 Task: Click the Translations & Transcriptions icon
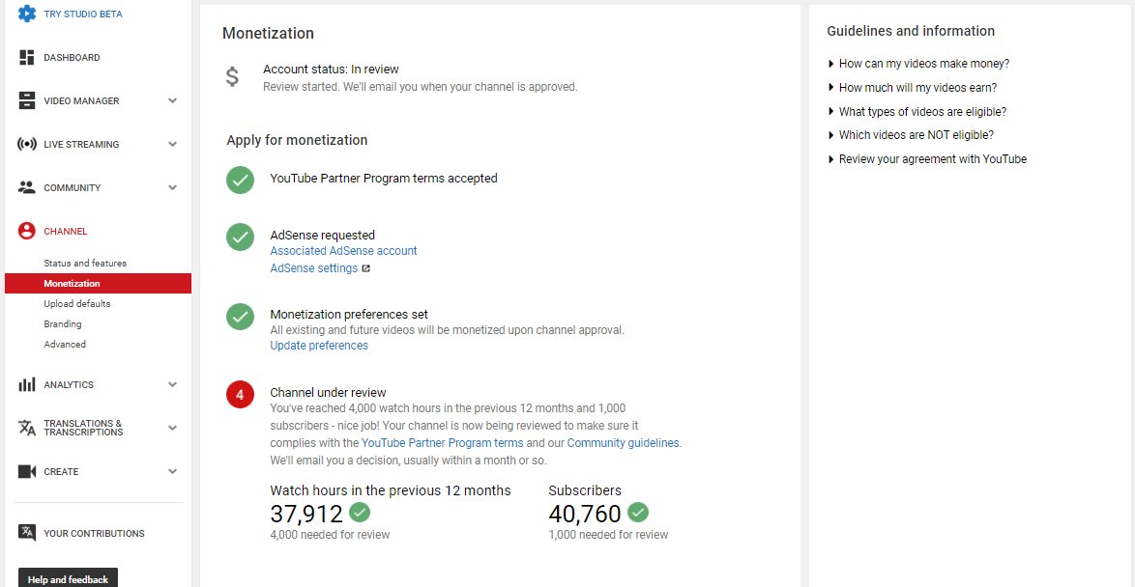click(27, 428)
